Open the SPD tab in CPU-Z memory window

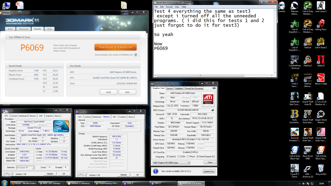(114, 117)
